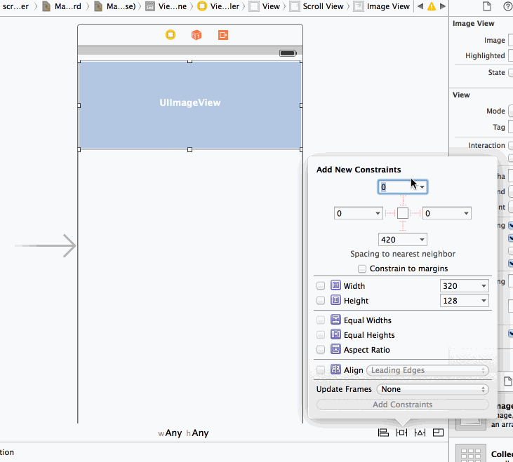Select Ma…rd item in jump bar

coord(62,6)
